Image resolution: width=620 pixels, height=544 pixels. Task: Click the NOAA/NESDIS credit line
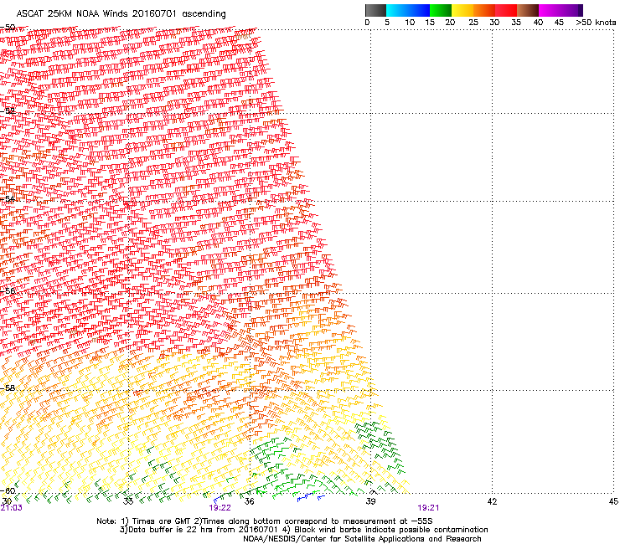362,539
